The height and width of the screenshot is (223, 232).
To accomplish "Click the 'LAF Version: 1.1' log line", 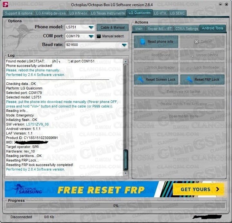I will (x=19, y=133).
